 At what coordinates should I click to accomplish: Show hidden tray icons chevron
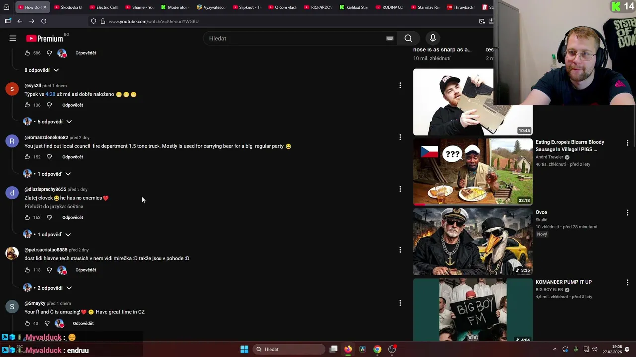pyautogui.click(x=555, y=349)
